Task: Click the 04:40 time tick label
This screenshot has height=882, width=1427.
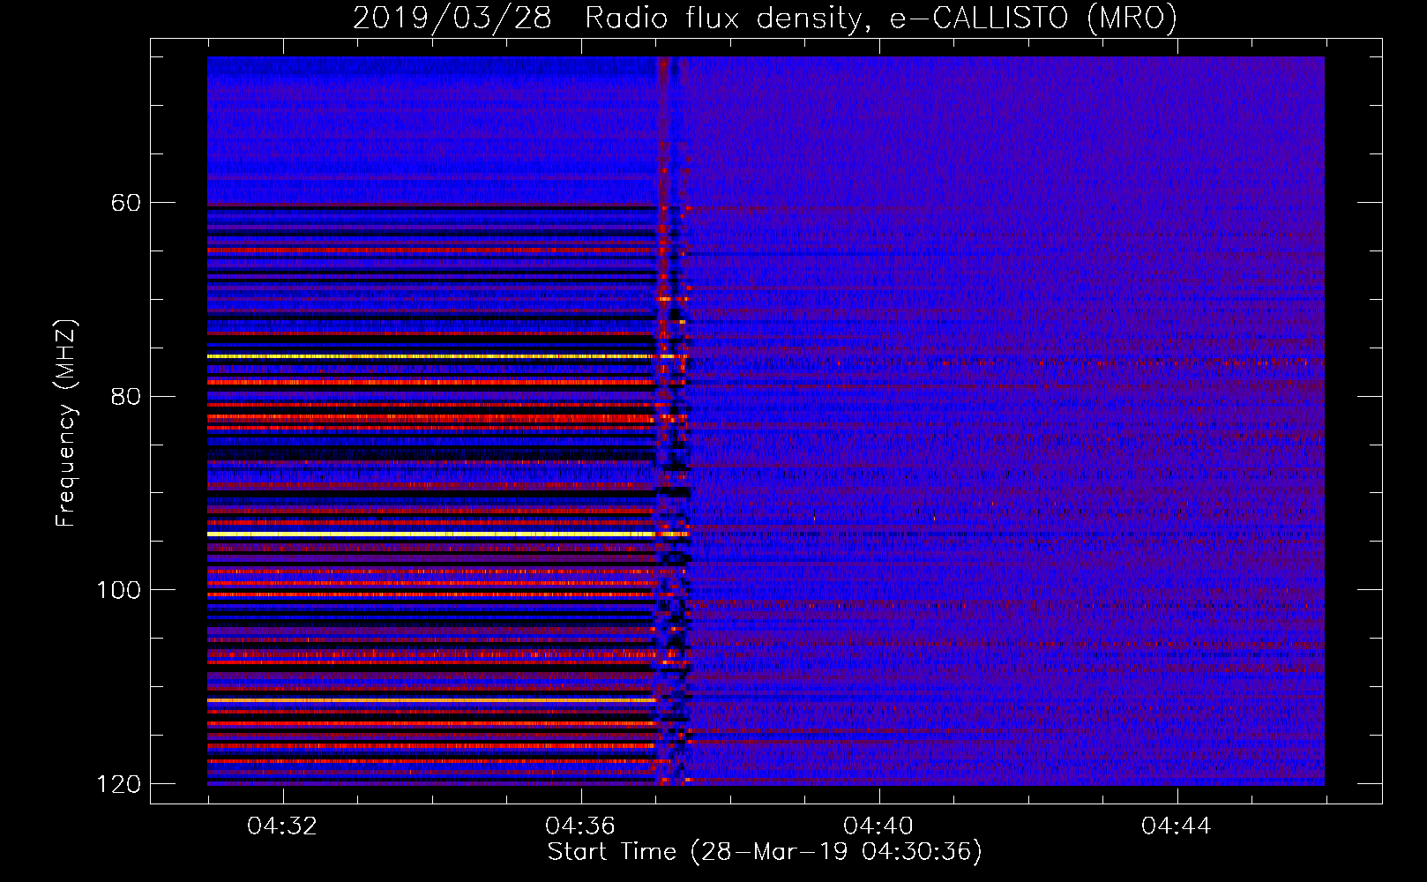Action: click(878, 826)
